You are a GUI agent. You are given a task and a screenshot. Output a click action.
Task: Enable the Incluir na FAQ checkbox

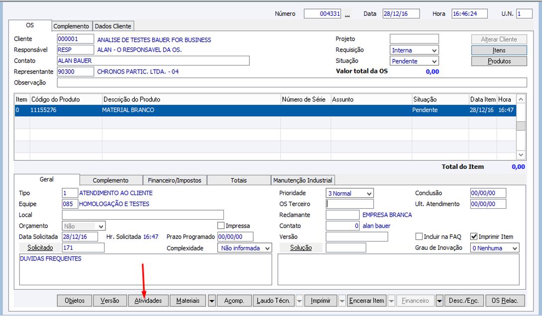coord(419,237)
